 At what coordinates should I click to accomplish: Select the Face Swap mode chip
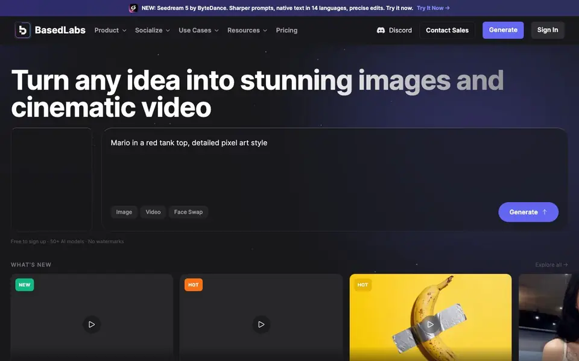tap(188, 212)
